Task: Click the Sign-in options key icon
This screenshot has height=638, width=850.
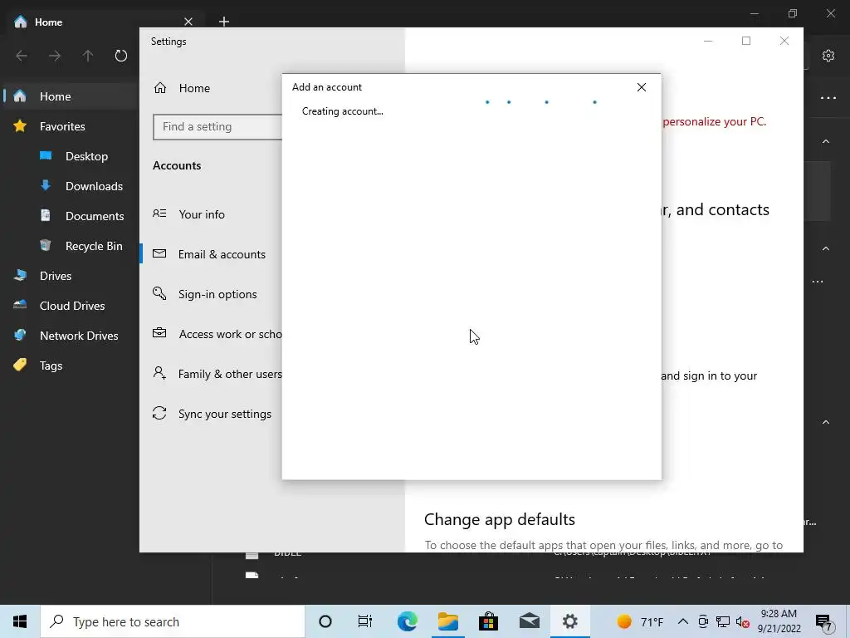Action: 159,293
